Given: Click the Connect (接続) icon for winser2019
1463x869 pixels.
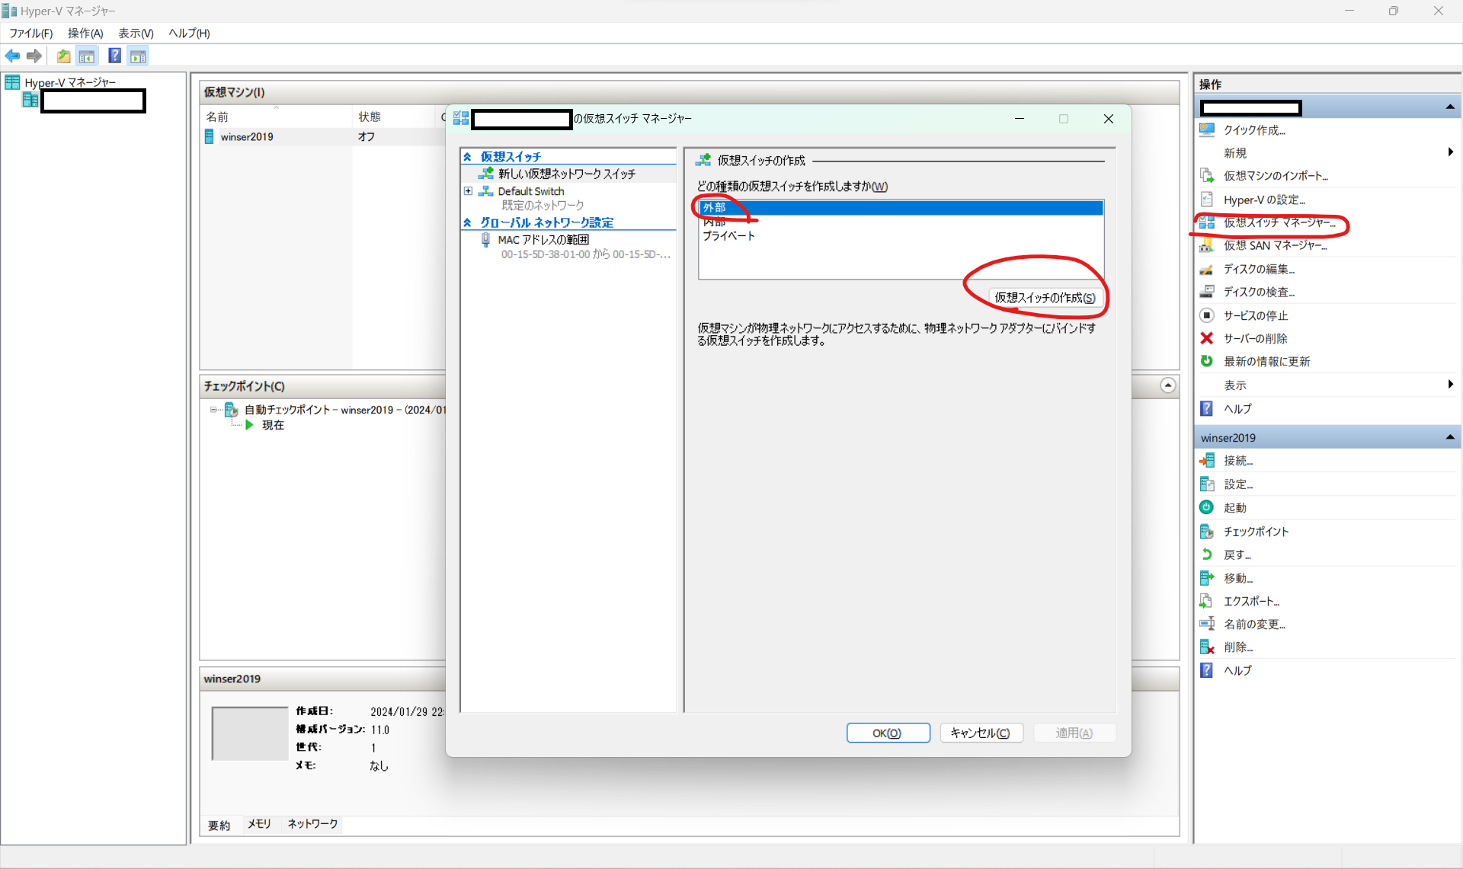Looking at the screenshot, I should coord(1207,461).
